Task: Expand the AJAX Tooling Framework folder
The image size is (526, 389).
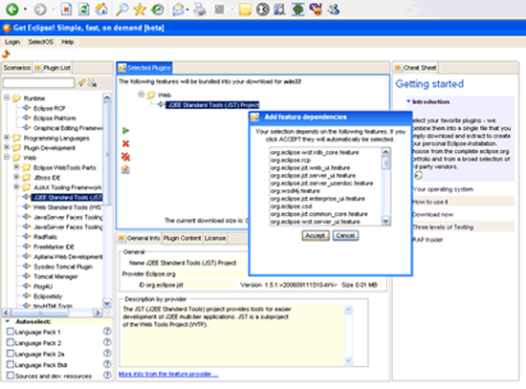Action: (x=16, y=186)
